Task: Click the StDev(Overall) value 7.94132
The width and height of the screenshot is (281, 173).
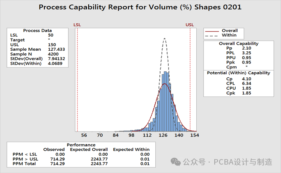Action: [57, 59]
